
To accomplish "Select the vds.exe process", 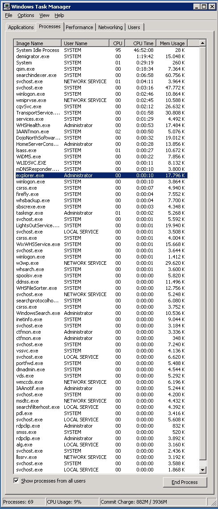I will (x=101, y=376).
